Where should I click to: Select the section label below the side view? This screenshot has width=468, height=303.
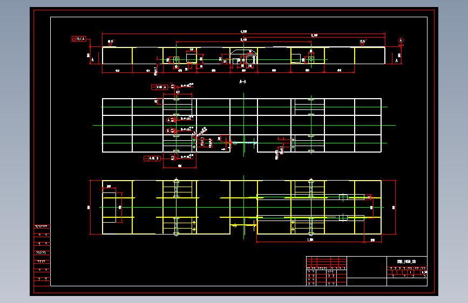[243, 81]
